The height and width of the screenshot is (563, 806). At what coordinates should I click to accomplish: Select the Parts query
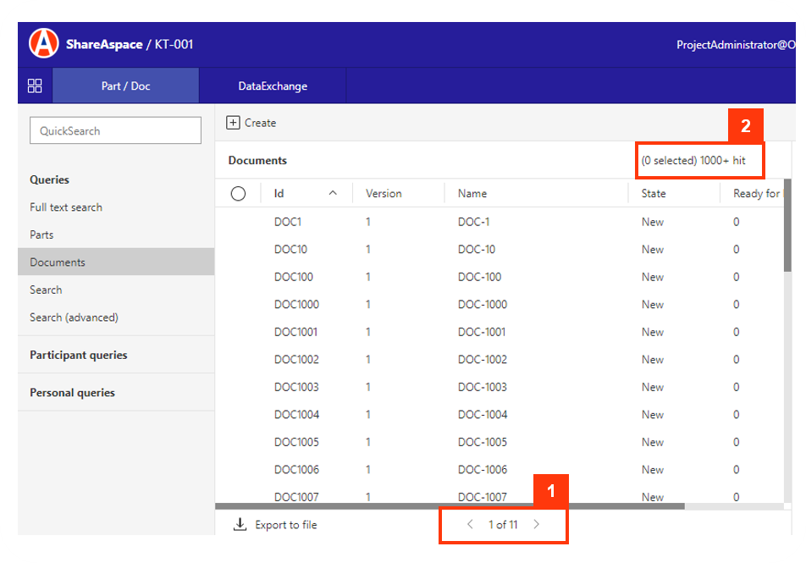pos(41,235)
